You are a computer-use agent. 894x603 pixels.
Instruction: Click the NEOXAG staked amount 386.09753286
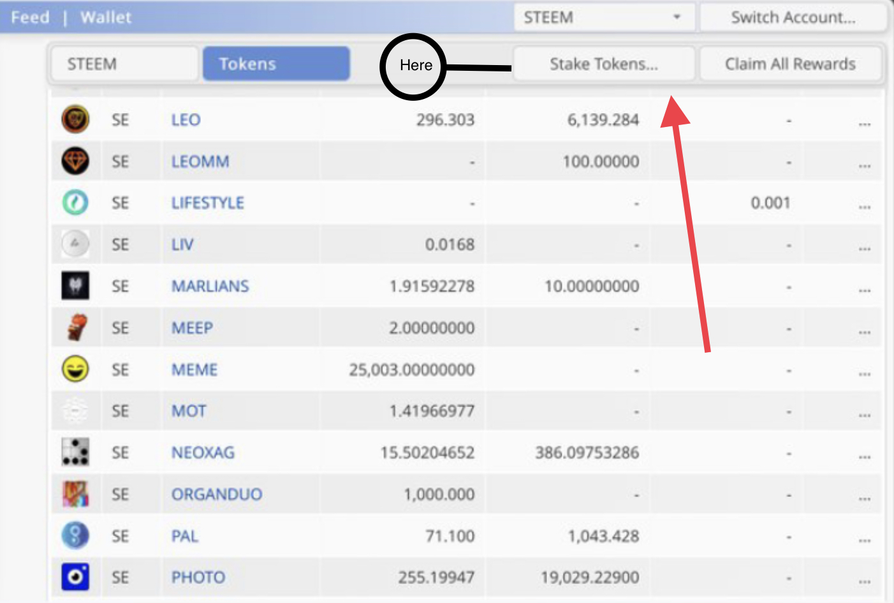coord(587,452)
